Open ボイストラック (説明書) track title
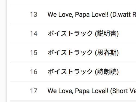 point(83,33)
